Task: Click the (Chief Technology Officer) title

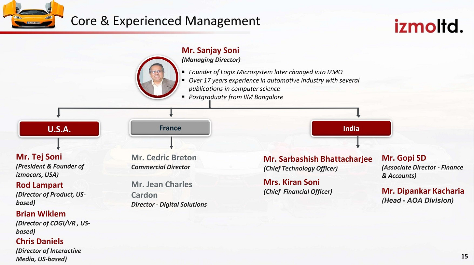Action: (x=300, y=169)
